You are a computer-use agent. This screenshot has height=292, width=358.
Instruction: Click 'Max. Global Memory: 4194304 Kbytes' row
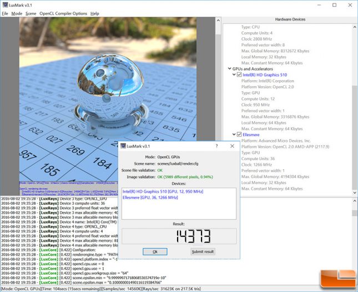pyautogui.click(x=275, y=177)
